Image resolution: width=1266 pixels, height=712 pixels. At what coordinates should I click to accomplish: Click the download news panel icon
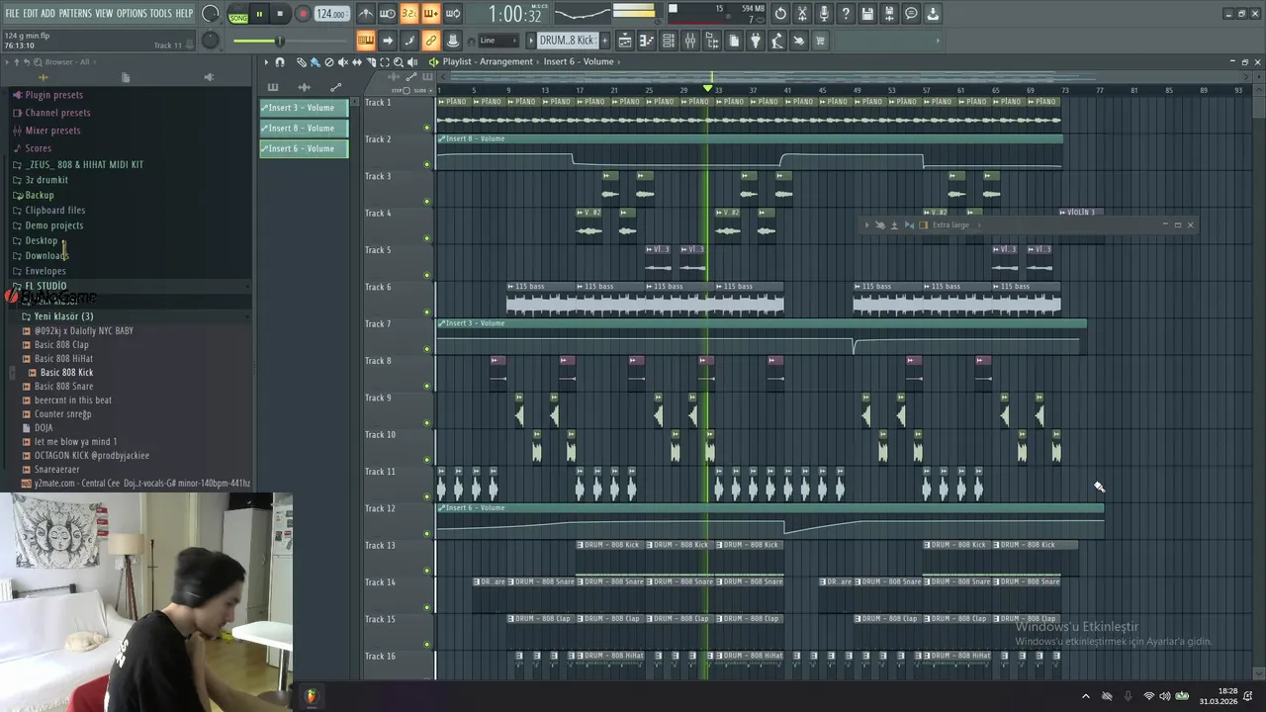coord(934,14)
